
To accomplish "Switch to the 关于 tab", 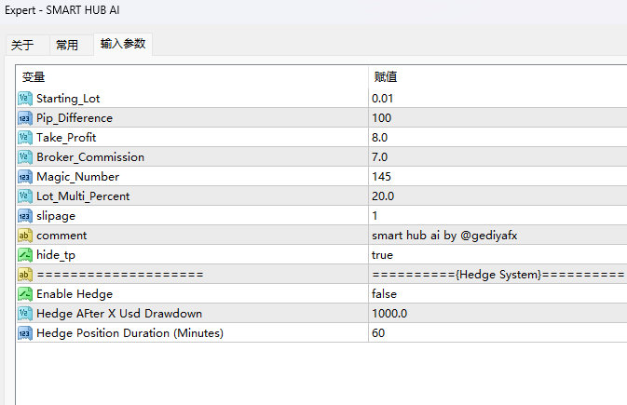I will click(x=22, y=45).
